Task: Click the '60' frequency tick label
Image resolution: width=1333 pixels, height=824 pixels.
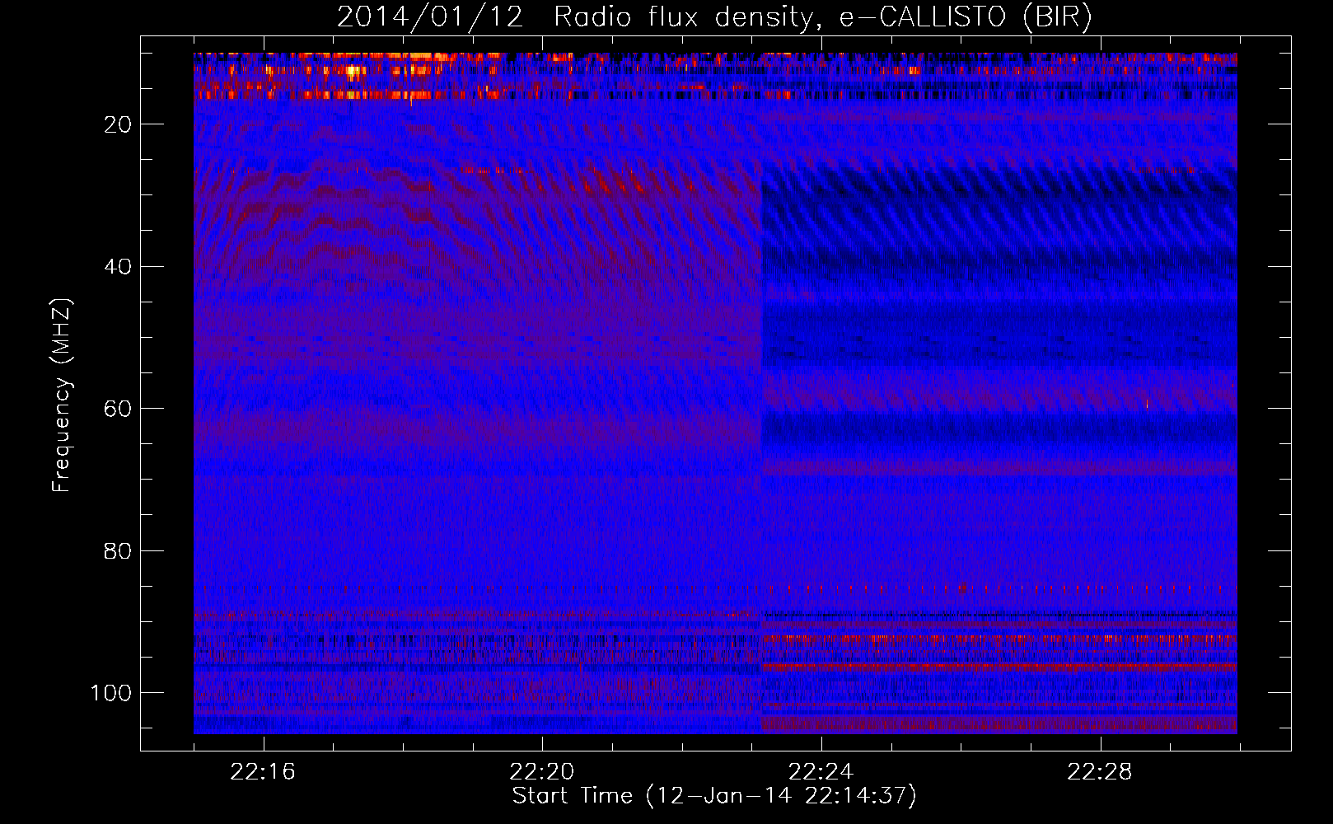Action: (119, 409)
